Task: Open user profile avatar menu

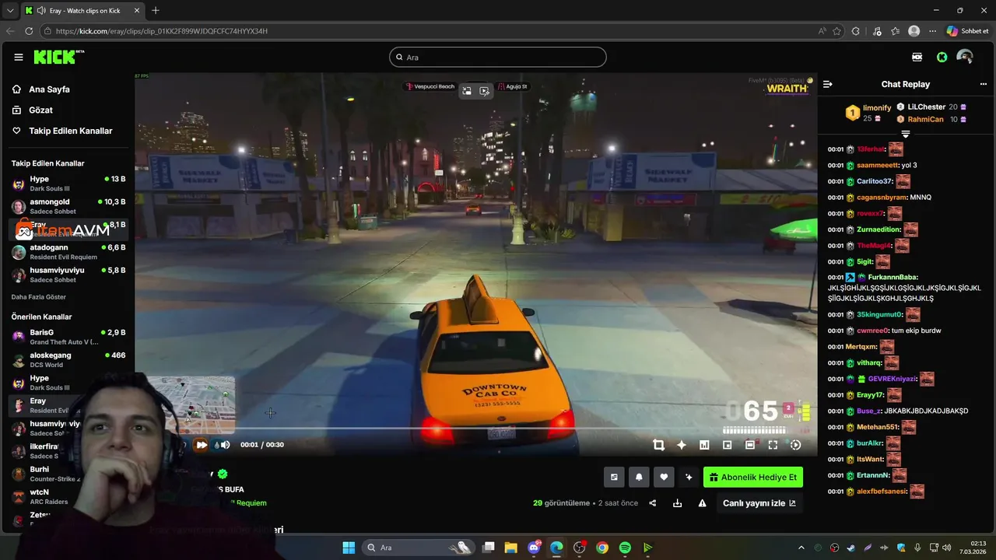Action: coord(965,57)
